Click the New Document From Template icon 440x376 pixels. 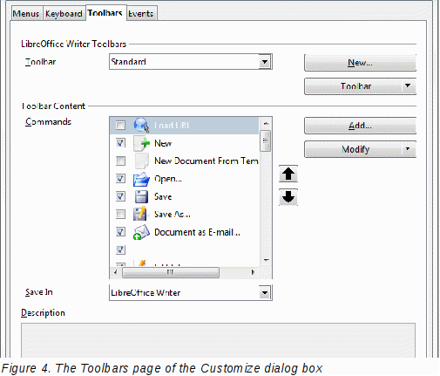click(x=141, y=161)
